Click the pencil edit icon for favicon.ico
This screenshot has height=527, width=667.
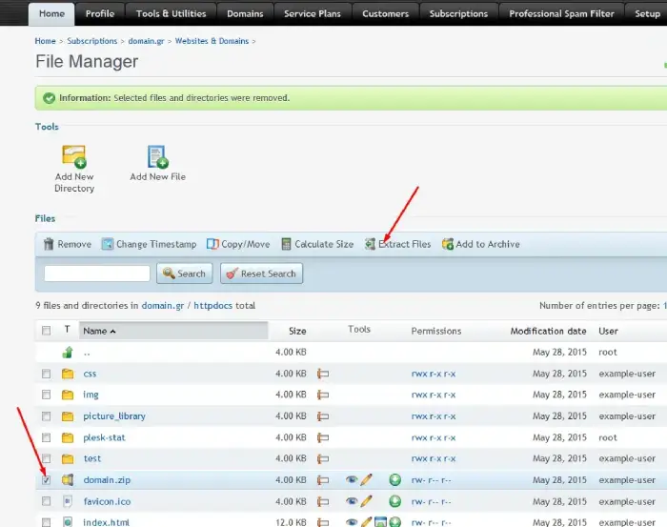[x=366, y=501]
